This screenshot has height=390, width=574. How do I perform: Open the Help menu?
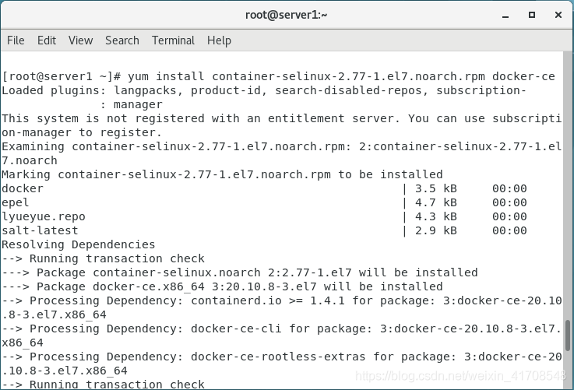point(219,40)
